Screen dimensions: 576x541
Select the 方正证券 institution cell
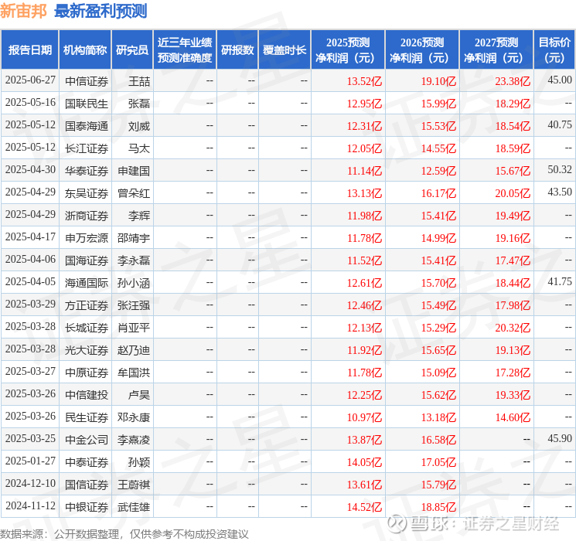coord(87,305)
